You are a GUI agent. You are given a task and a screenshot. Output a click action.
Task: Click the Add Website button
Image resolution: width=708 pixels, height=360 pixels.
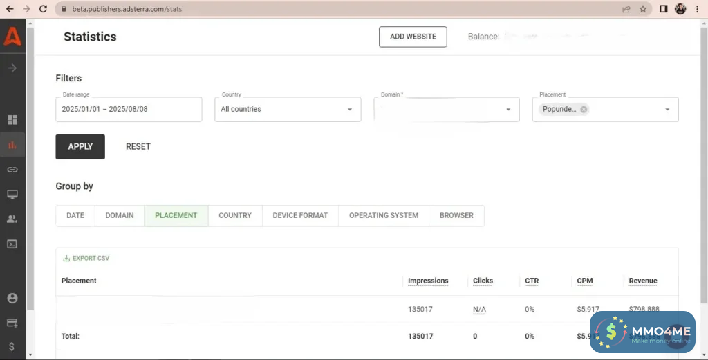click(413, 37)
